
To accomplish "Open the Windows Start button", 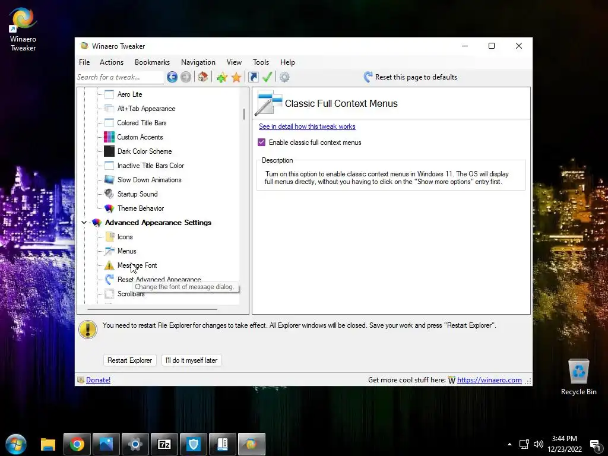I will pyautogui.click(x=16, y=444).
